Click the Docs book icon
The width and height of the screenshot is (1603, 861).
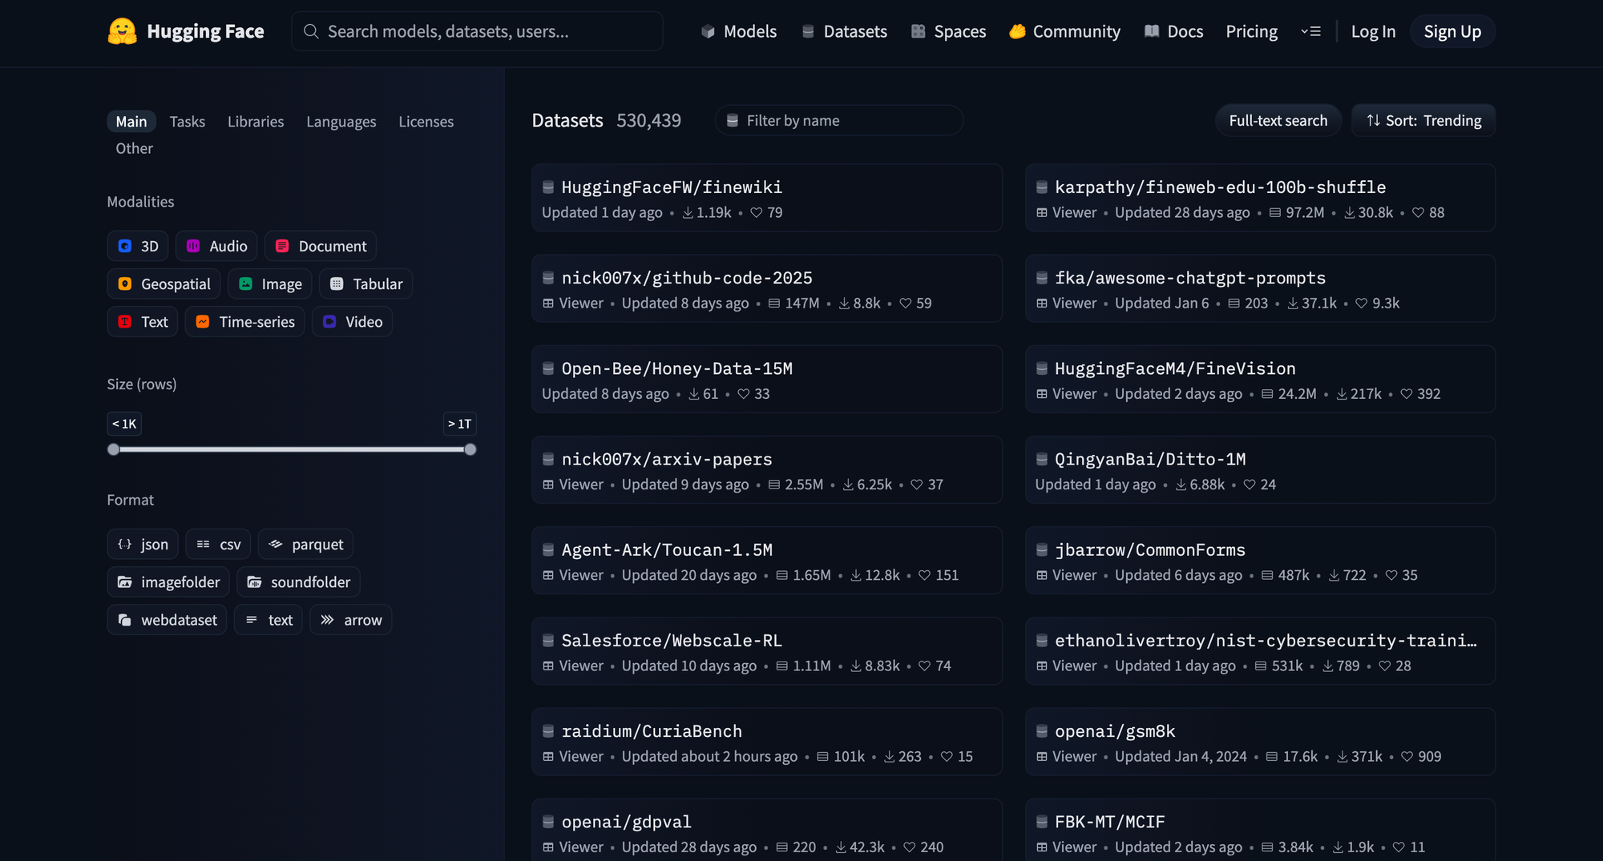tap(1152, 31)
